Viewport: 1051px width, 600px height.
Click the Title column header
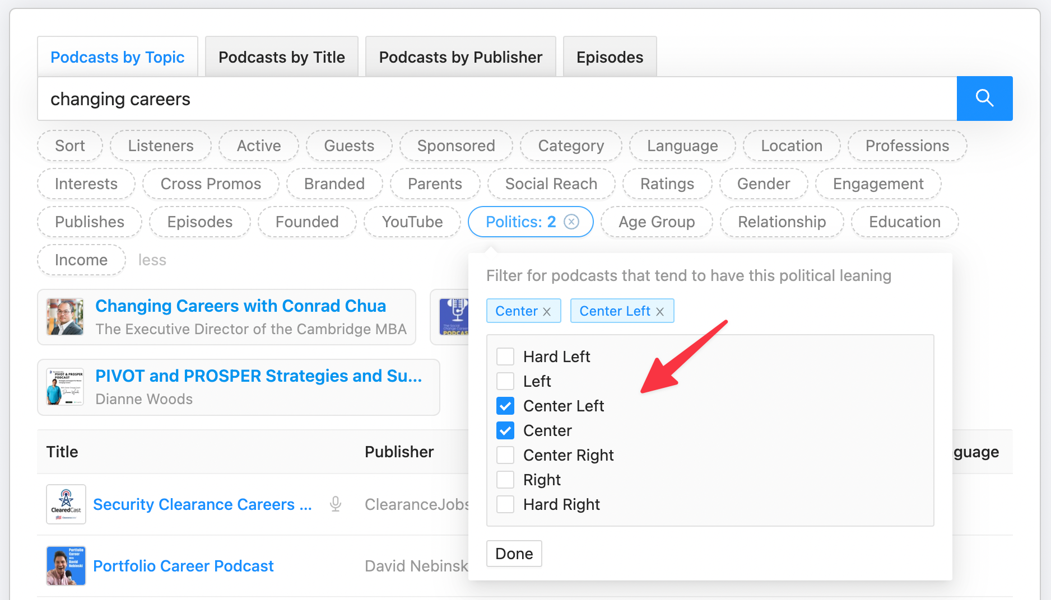coord(62,452)
